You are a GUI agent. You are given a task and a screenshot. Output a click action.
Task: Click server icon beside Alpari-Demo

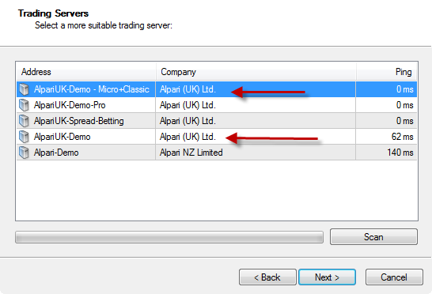pyautogui.click(x=25, y=153)
